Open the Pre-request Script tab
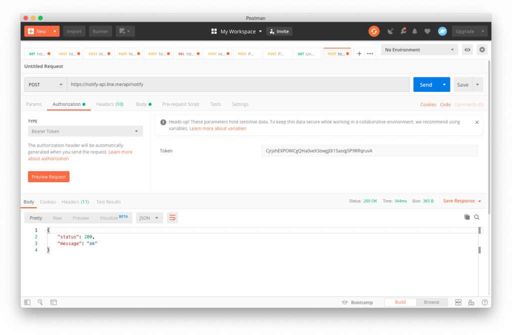 pos(180,104)
